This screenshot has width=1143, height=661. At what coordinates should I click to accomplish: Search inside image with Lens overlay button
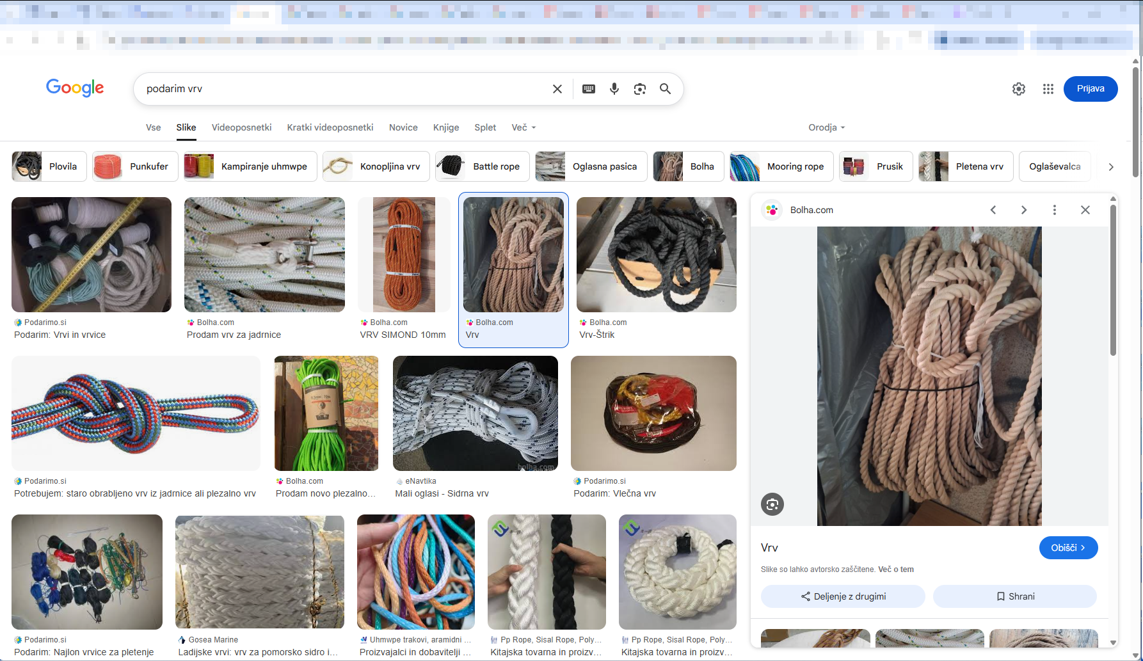point(772,504)
